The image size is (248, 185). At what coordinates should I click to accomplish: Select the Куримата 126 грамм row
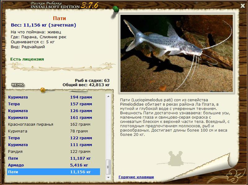[53, 111]
